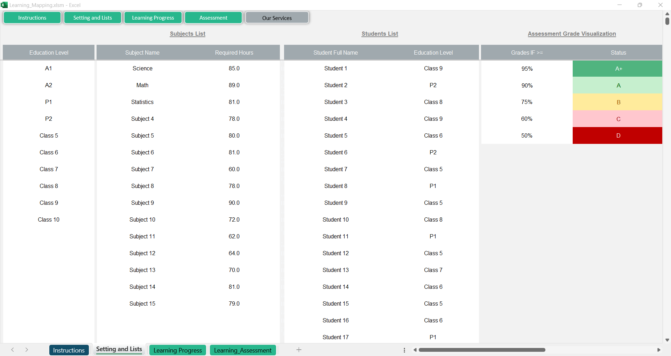This screenshot has height=356, width=671.
Task: Open the Assessment navigation button
Action: (x=213, y=18)
